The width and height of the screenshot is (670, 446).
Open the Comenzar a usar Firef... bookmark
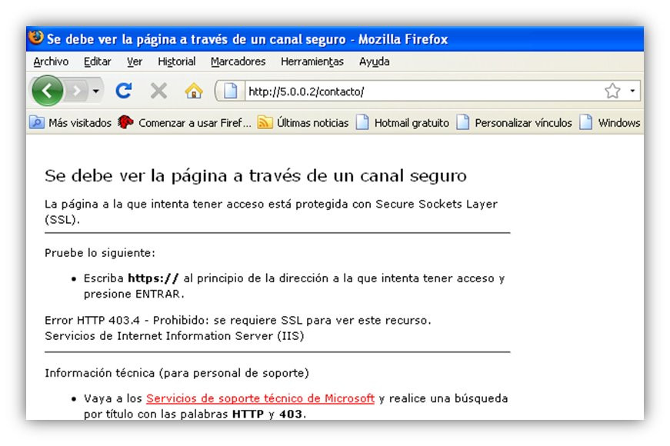[185, 123]
